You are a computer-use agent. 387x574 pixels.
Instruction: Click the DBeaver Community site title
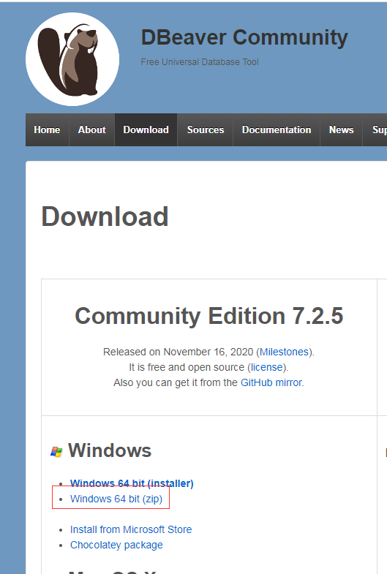point(244,38)
